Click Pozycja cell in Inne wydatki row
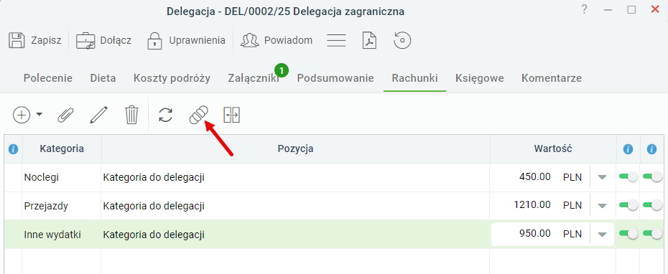The width and height of the screenshot is (668, 274). 296,235
